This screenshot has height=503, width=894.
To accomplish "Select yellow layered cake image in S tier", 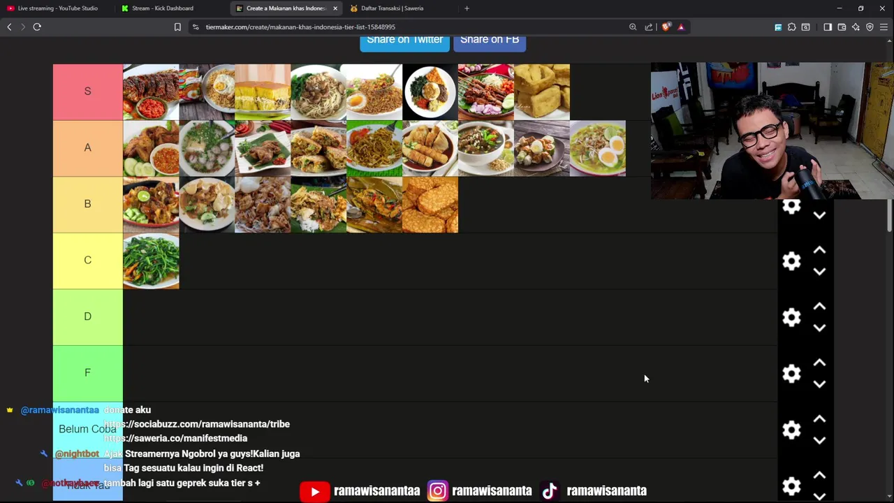I will [263, 92].
